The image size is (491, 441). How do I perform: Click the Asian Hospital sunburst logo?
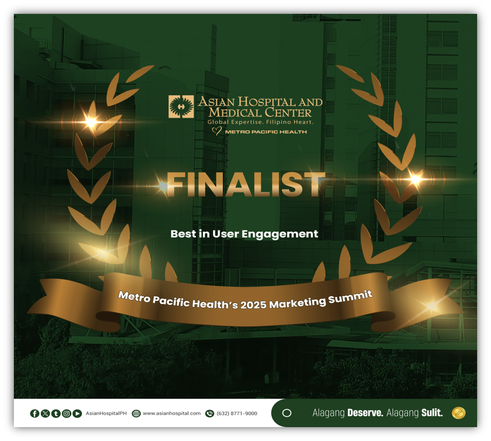(181, 107)
